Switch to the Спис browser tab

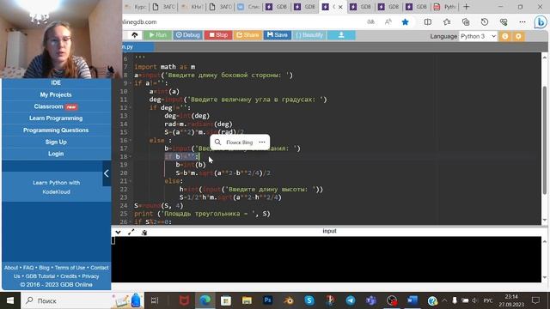pos(249,7)
